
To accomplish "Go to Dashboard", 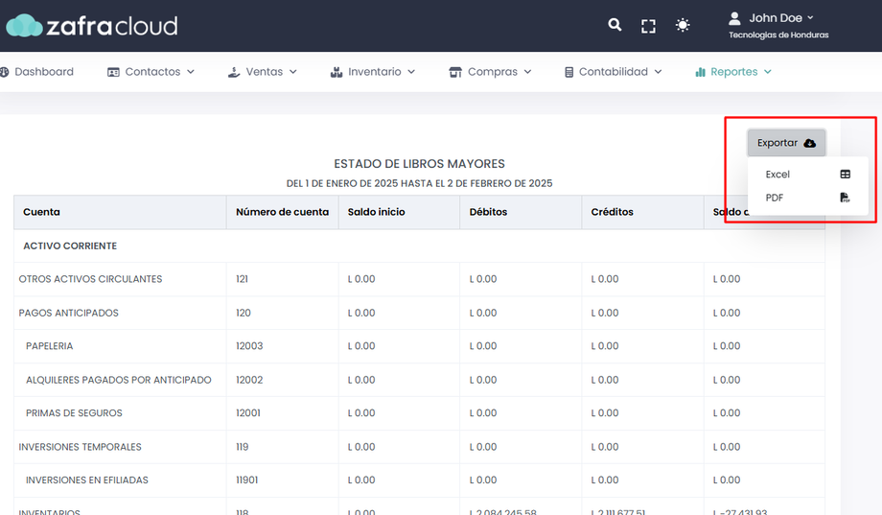I will click(38, 72).
